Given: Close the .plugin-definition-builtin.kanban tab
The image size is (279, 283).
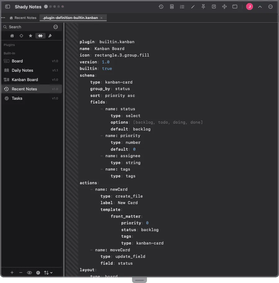Looking at the screenshot, I should click(x=101, y=18).
